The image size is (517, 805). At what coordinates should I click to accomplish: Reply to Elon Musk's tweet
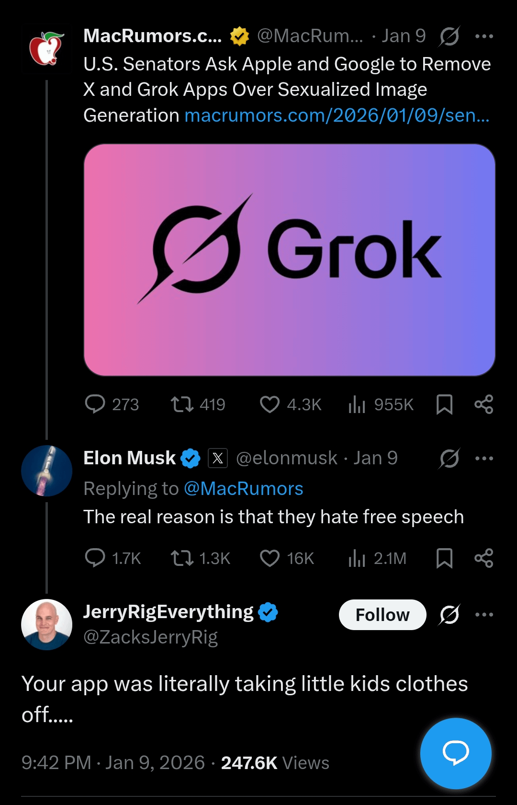[x=95, y=558]
